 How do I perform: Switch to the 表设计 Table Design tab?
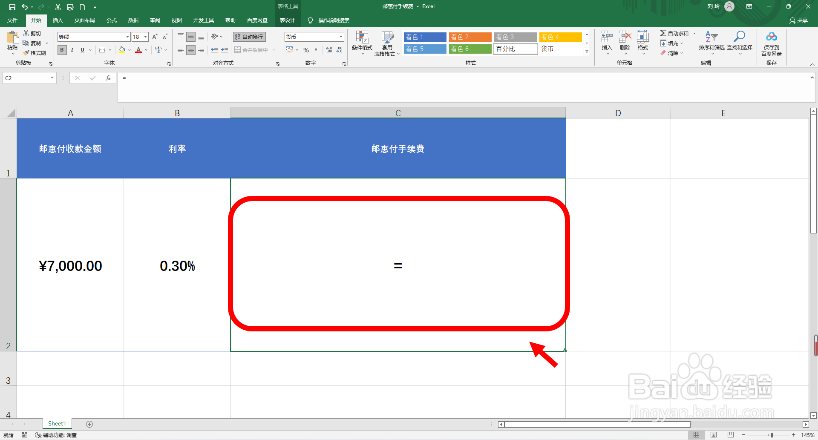pos(287,20)
